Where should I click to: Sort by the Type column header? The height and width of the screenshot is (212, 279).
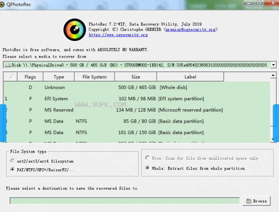click(x=59, y=77)
